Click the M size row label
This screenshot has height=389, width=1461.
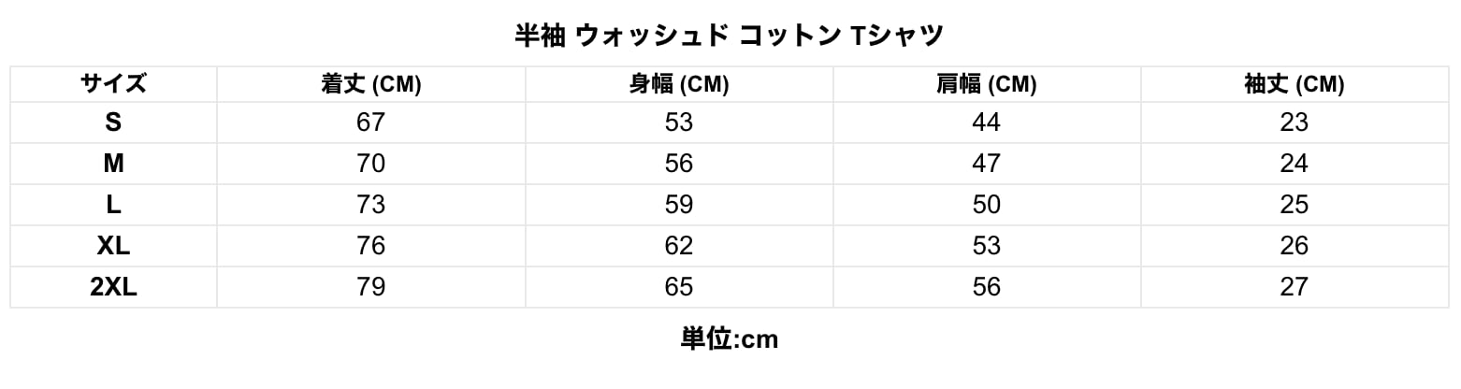tap(113, 164)
